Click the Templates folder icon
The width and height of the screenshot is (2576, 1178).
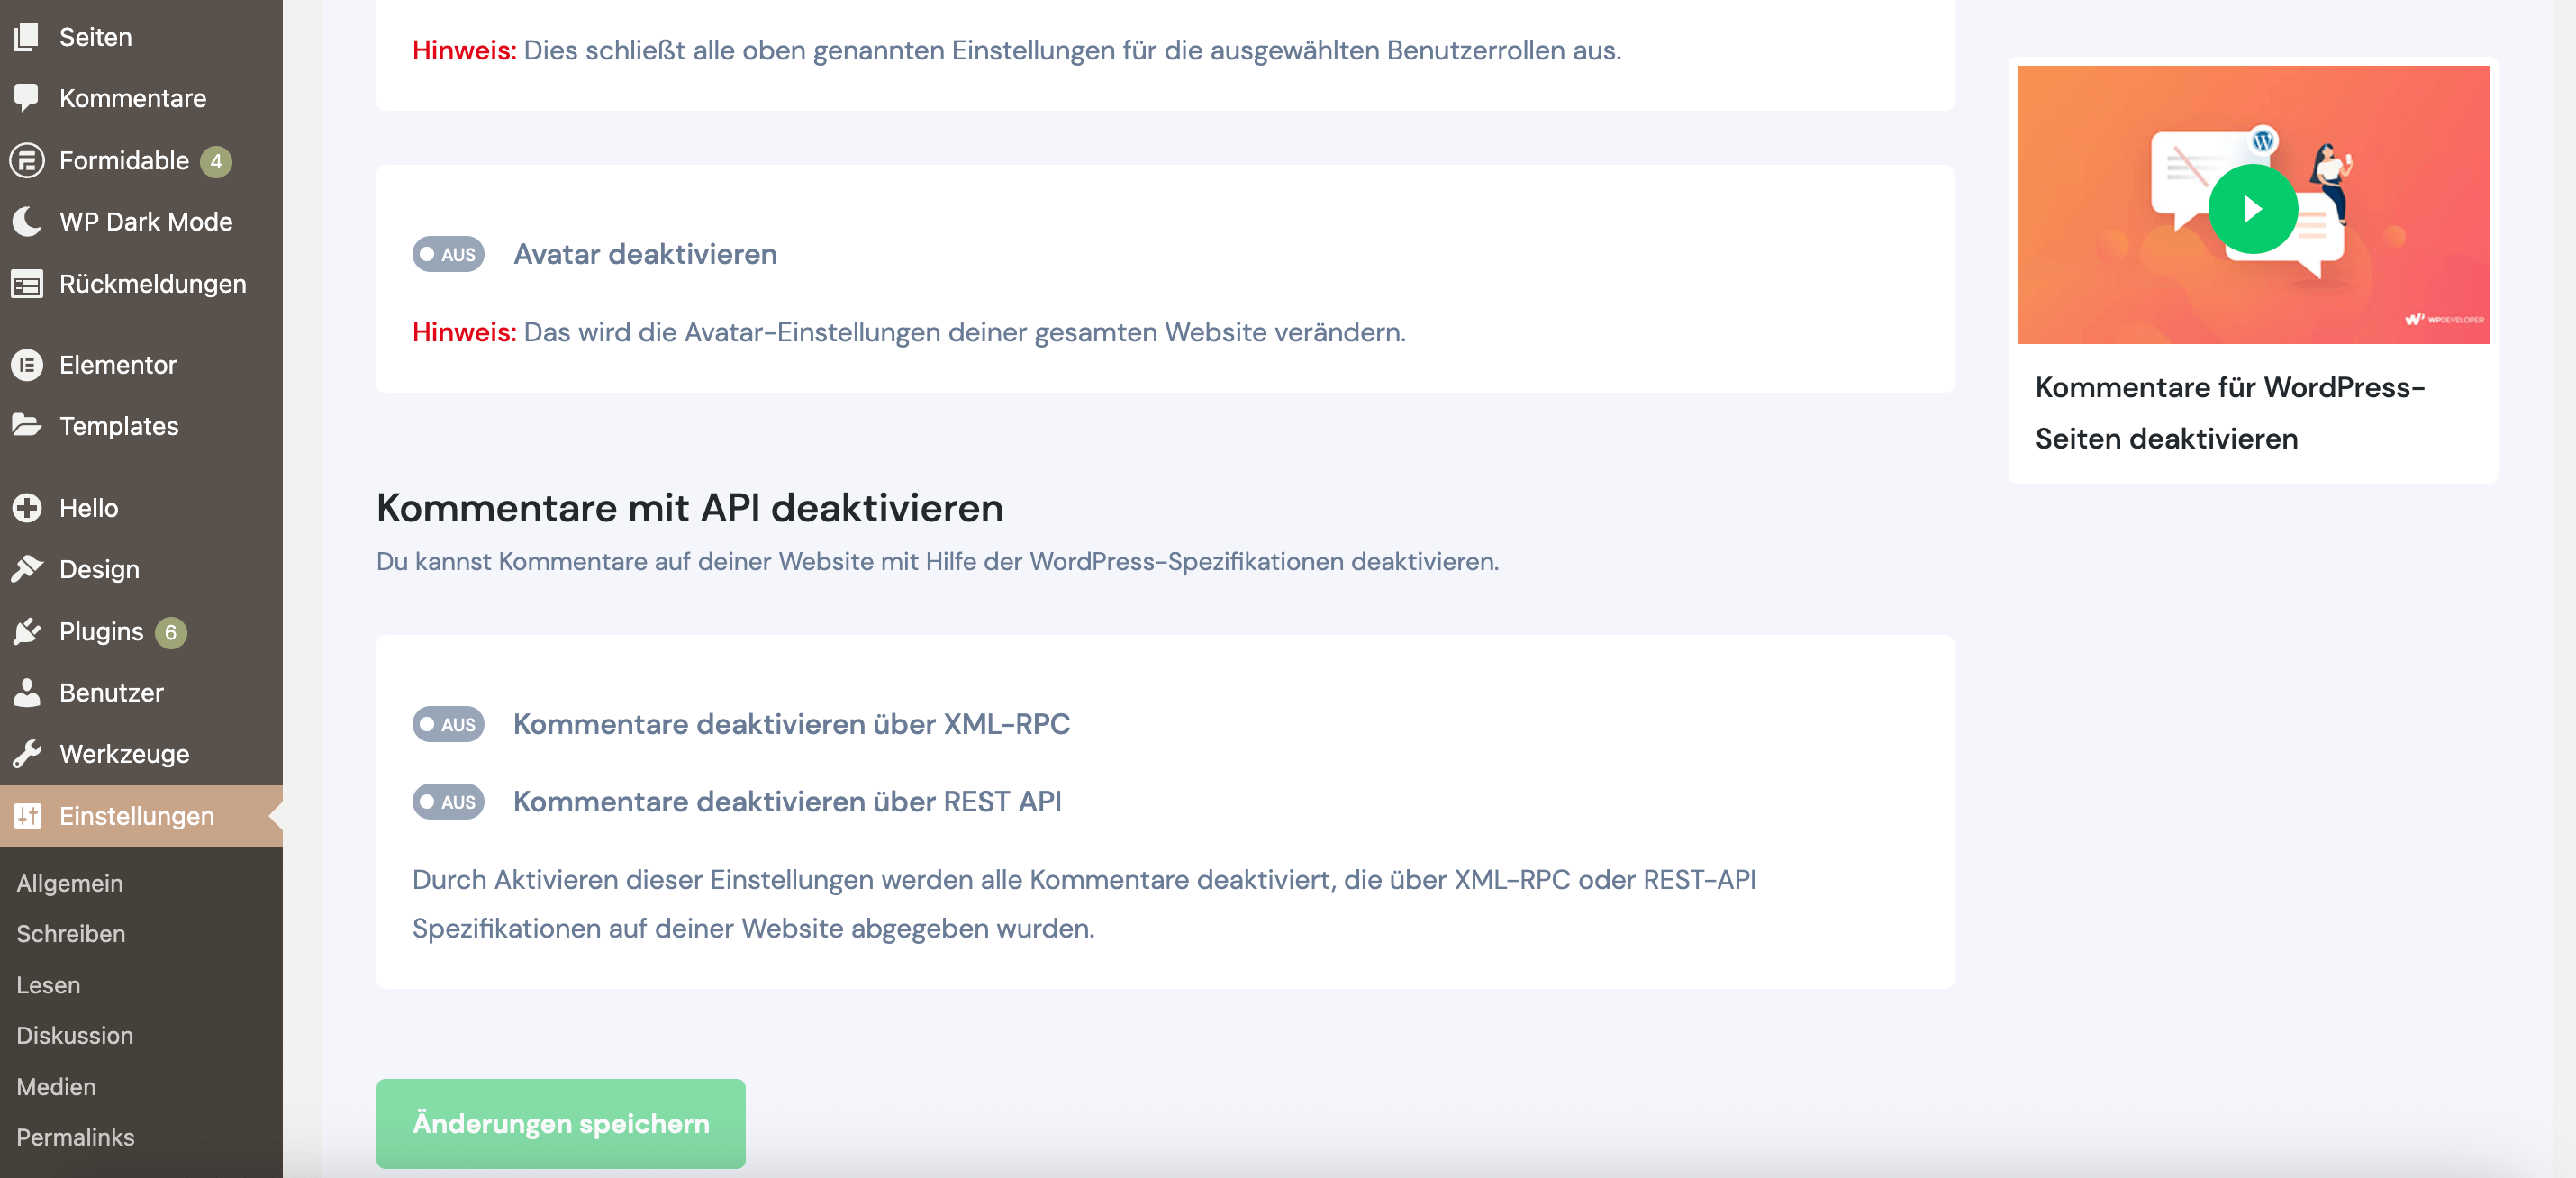[27, 426]
